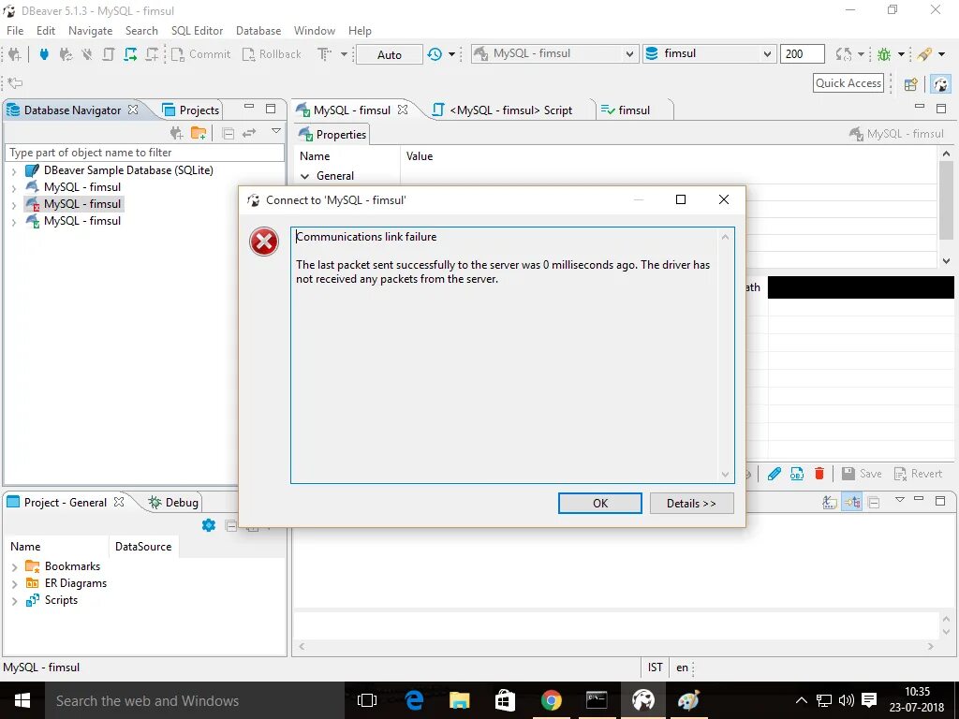
Task: Click the transaction isolation mode icon
Action: click(x=325, y=53)
